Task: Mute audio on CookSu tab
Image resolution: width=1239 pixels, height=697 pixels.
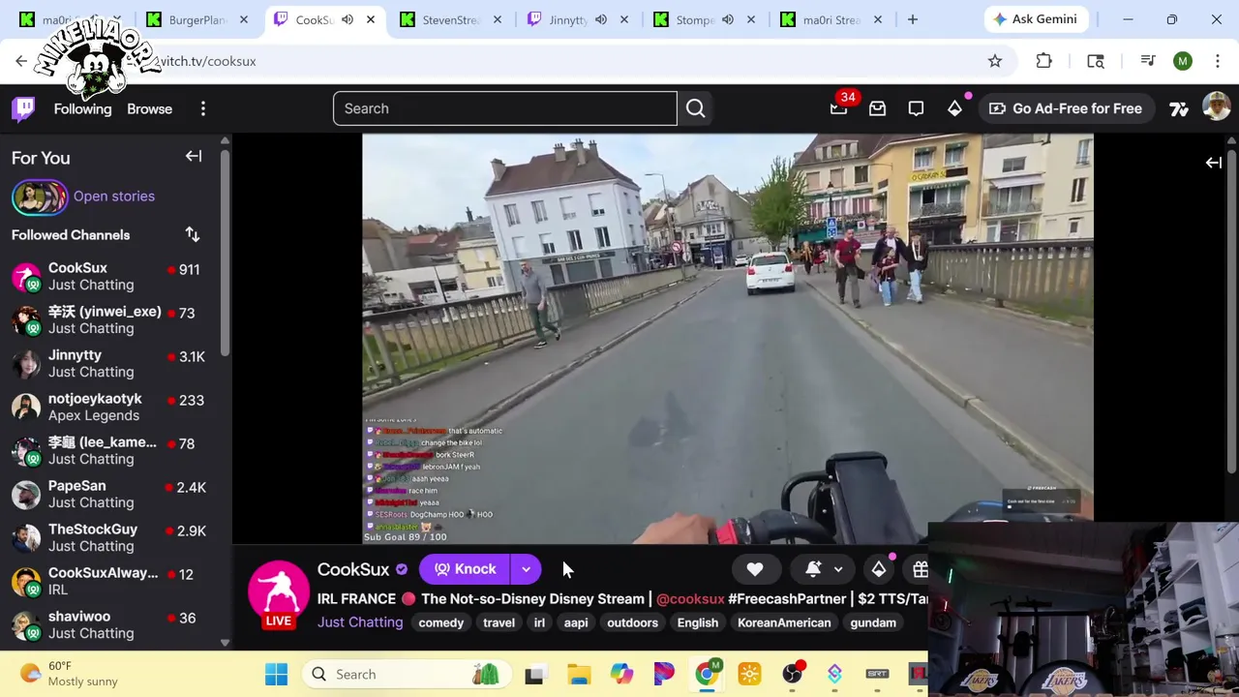Action: pyautogui.click(x=347, y=19)
